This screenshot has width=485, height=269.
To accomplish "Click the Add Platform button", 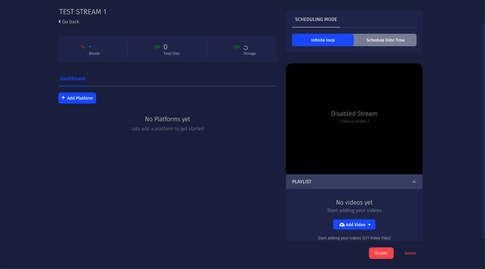I will (77, 98).
